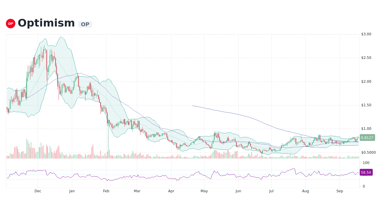This screenshot has width=377, height=212.
Task: Toggle the $3.00 price axis label
Action: (x=366, y=34)
